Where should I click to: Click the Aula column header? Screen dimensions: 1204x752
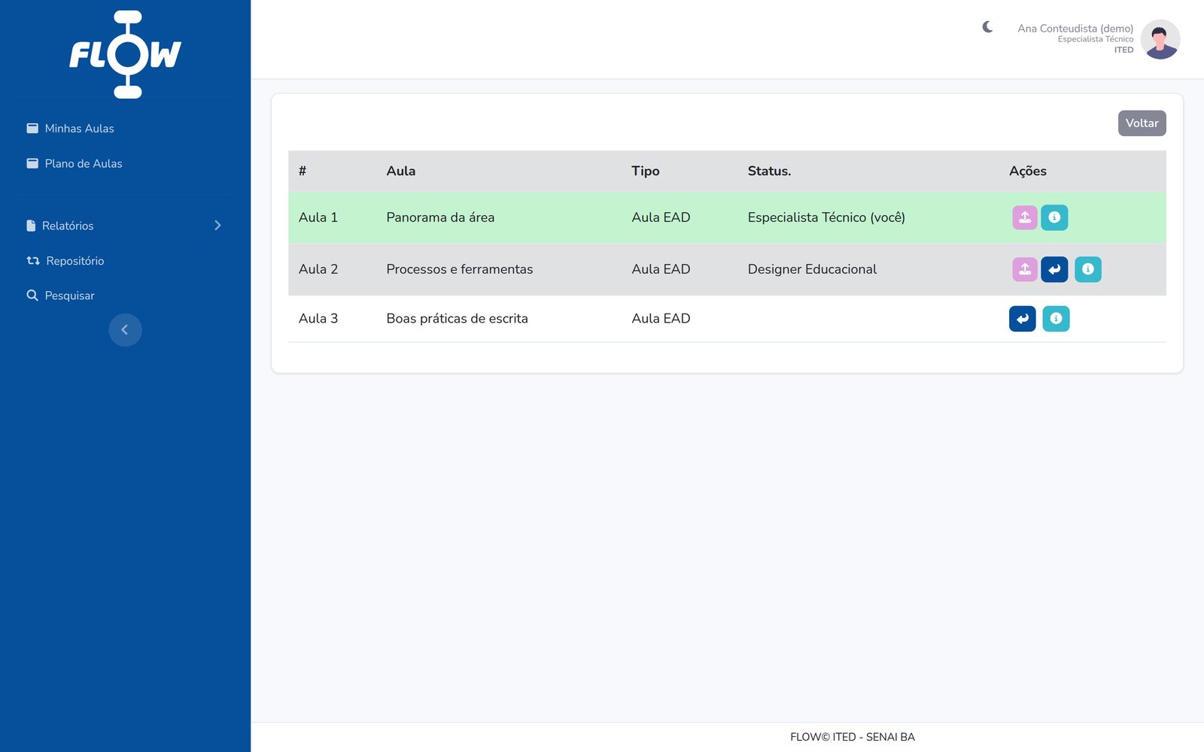click(401, 171)
